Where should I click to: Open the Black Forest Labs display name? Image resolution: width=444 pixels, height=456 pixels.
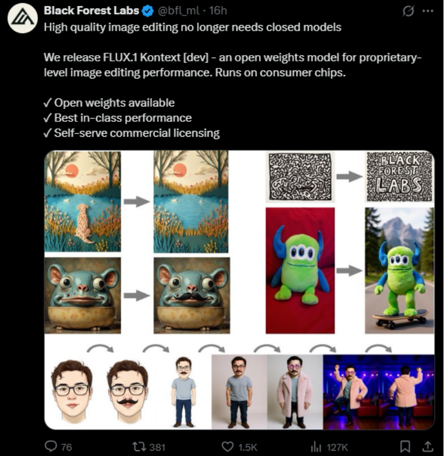pos(91,11)
